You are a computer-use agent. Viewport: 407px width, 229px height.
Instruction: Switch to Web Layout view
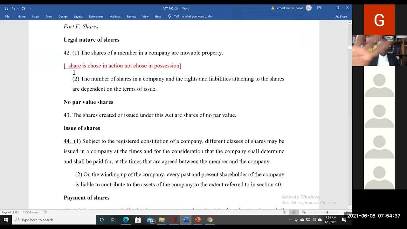pos(304,212)
